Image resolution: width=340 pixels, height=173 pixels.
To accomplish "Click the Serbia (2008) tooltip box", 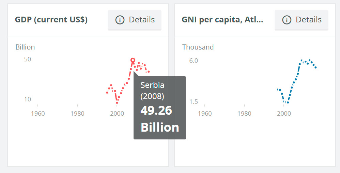I will [x=159, y=108].
